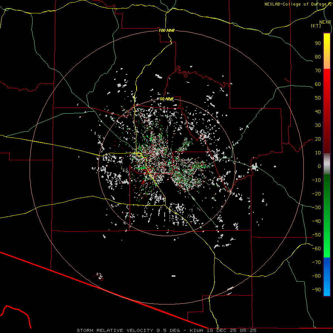Click the gray zero-velocity segment of the color bar

(x=327, y=164)
